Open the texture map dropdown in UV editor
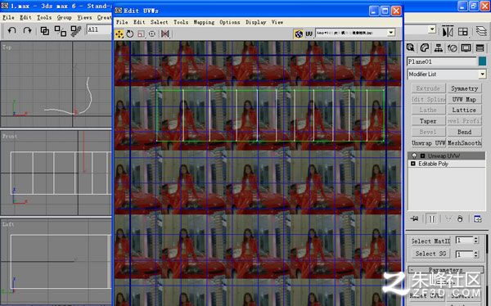 tap(391, 33)
